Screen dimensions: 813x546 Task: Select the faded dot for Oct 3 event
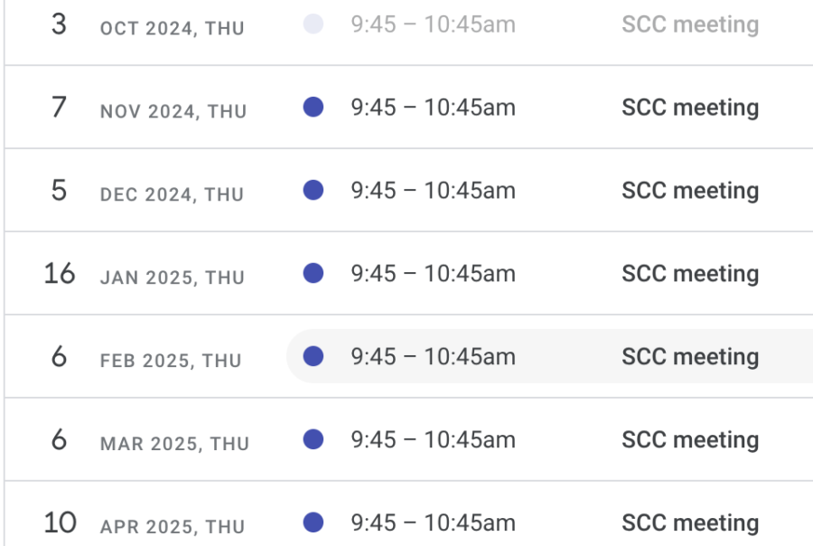313,24
